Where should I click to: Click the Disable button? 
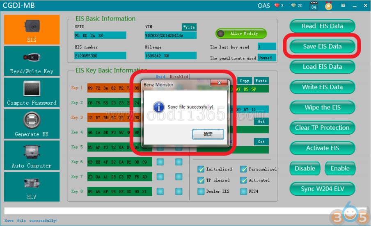305,168
